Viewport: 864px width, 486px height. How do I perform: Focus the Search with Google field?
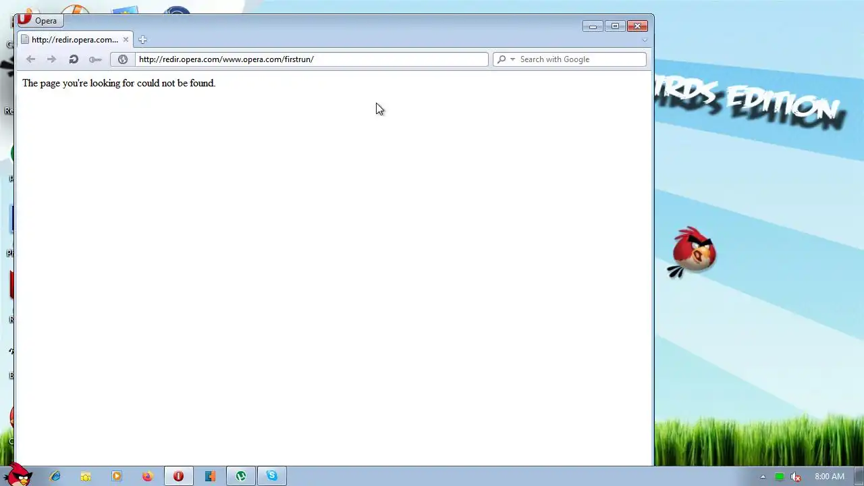[x=581, y=59]
